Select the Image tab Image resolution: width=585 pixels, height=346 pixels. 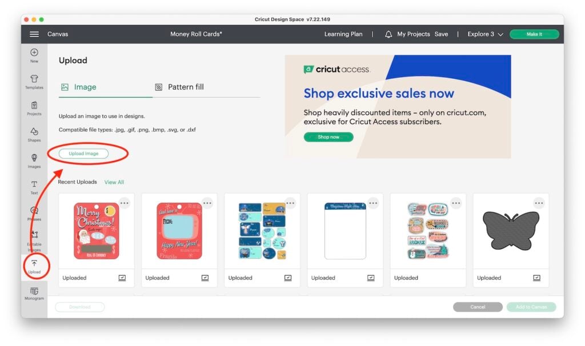[x=79, y=87]
